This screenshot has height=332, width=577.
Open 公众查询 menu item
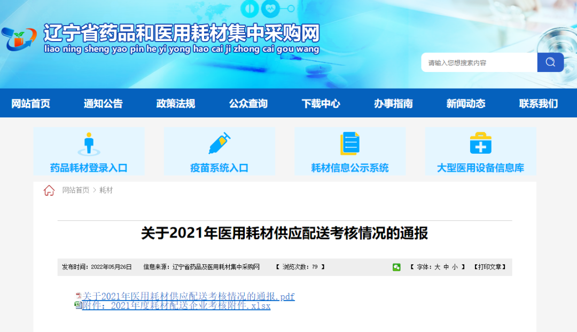coord(248,104)
